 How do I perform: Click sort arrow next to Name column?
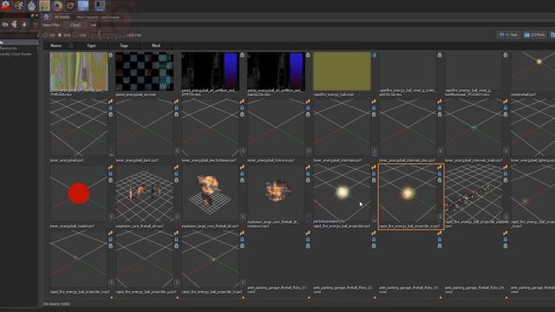coord(71,46)
